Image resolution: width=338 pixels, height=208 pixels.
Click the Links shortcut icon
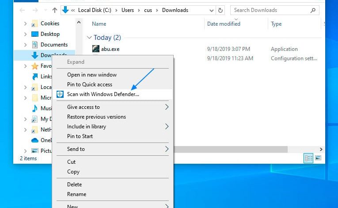point(35,77)
